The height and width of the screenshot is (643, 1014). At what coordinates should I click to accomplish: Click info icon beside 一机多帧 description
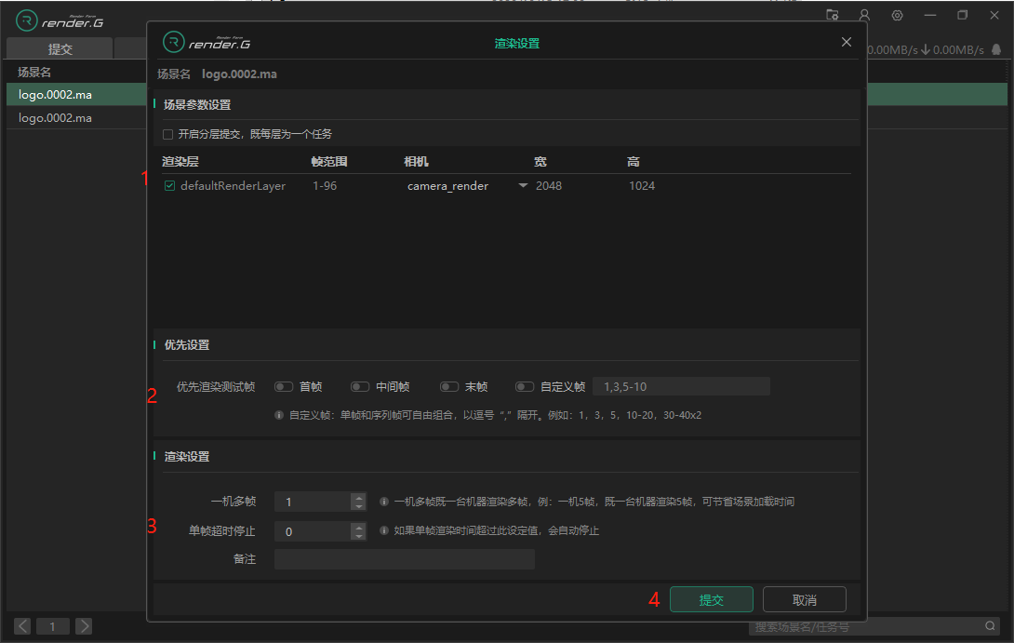[384, 502]
